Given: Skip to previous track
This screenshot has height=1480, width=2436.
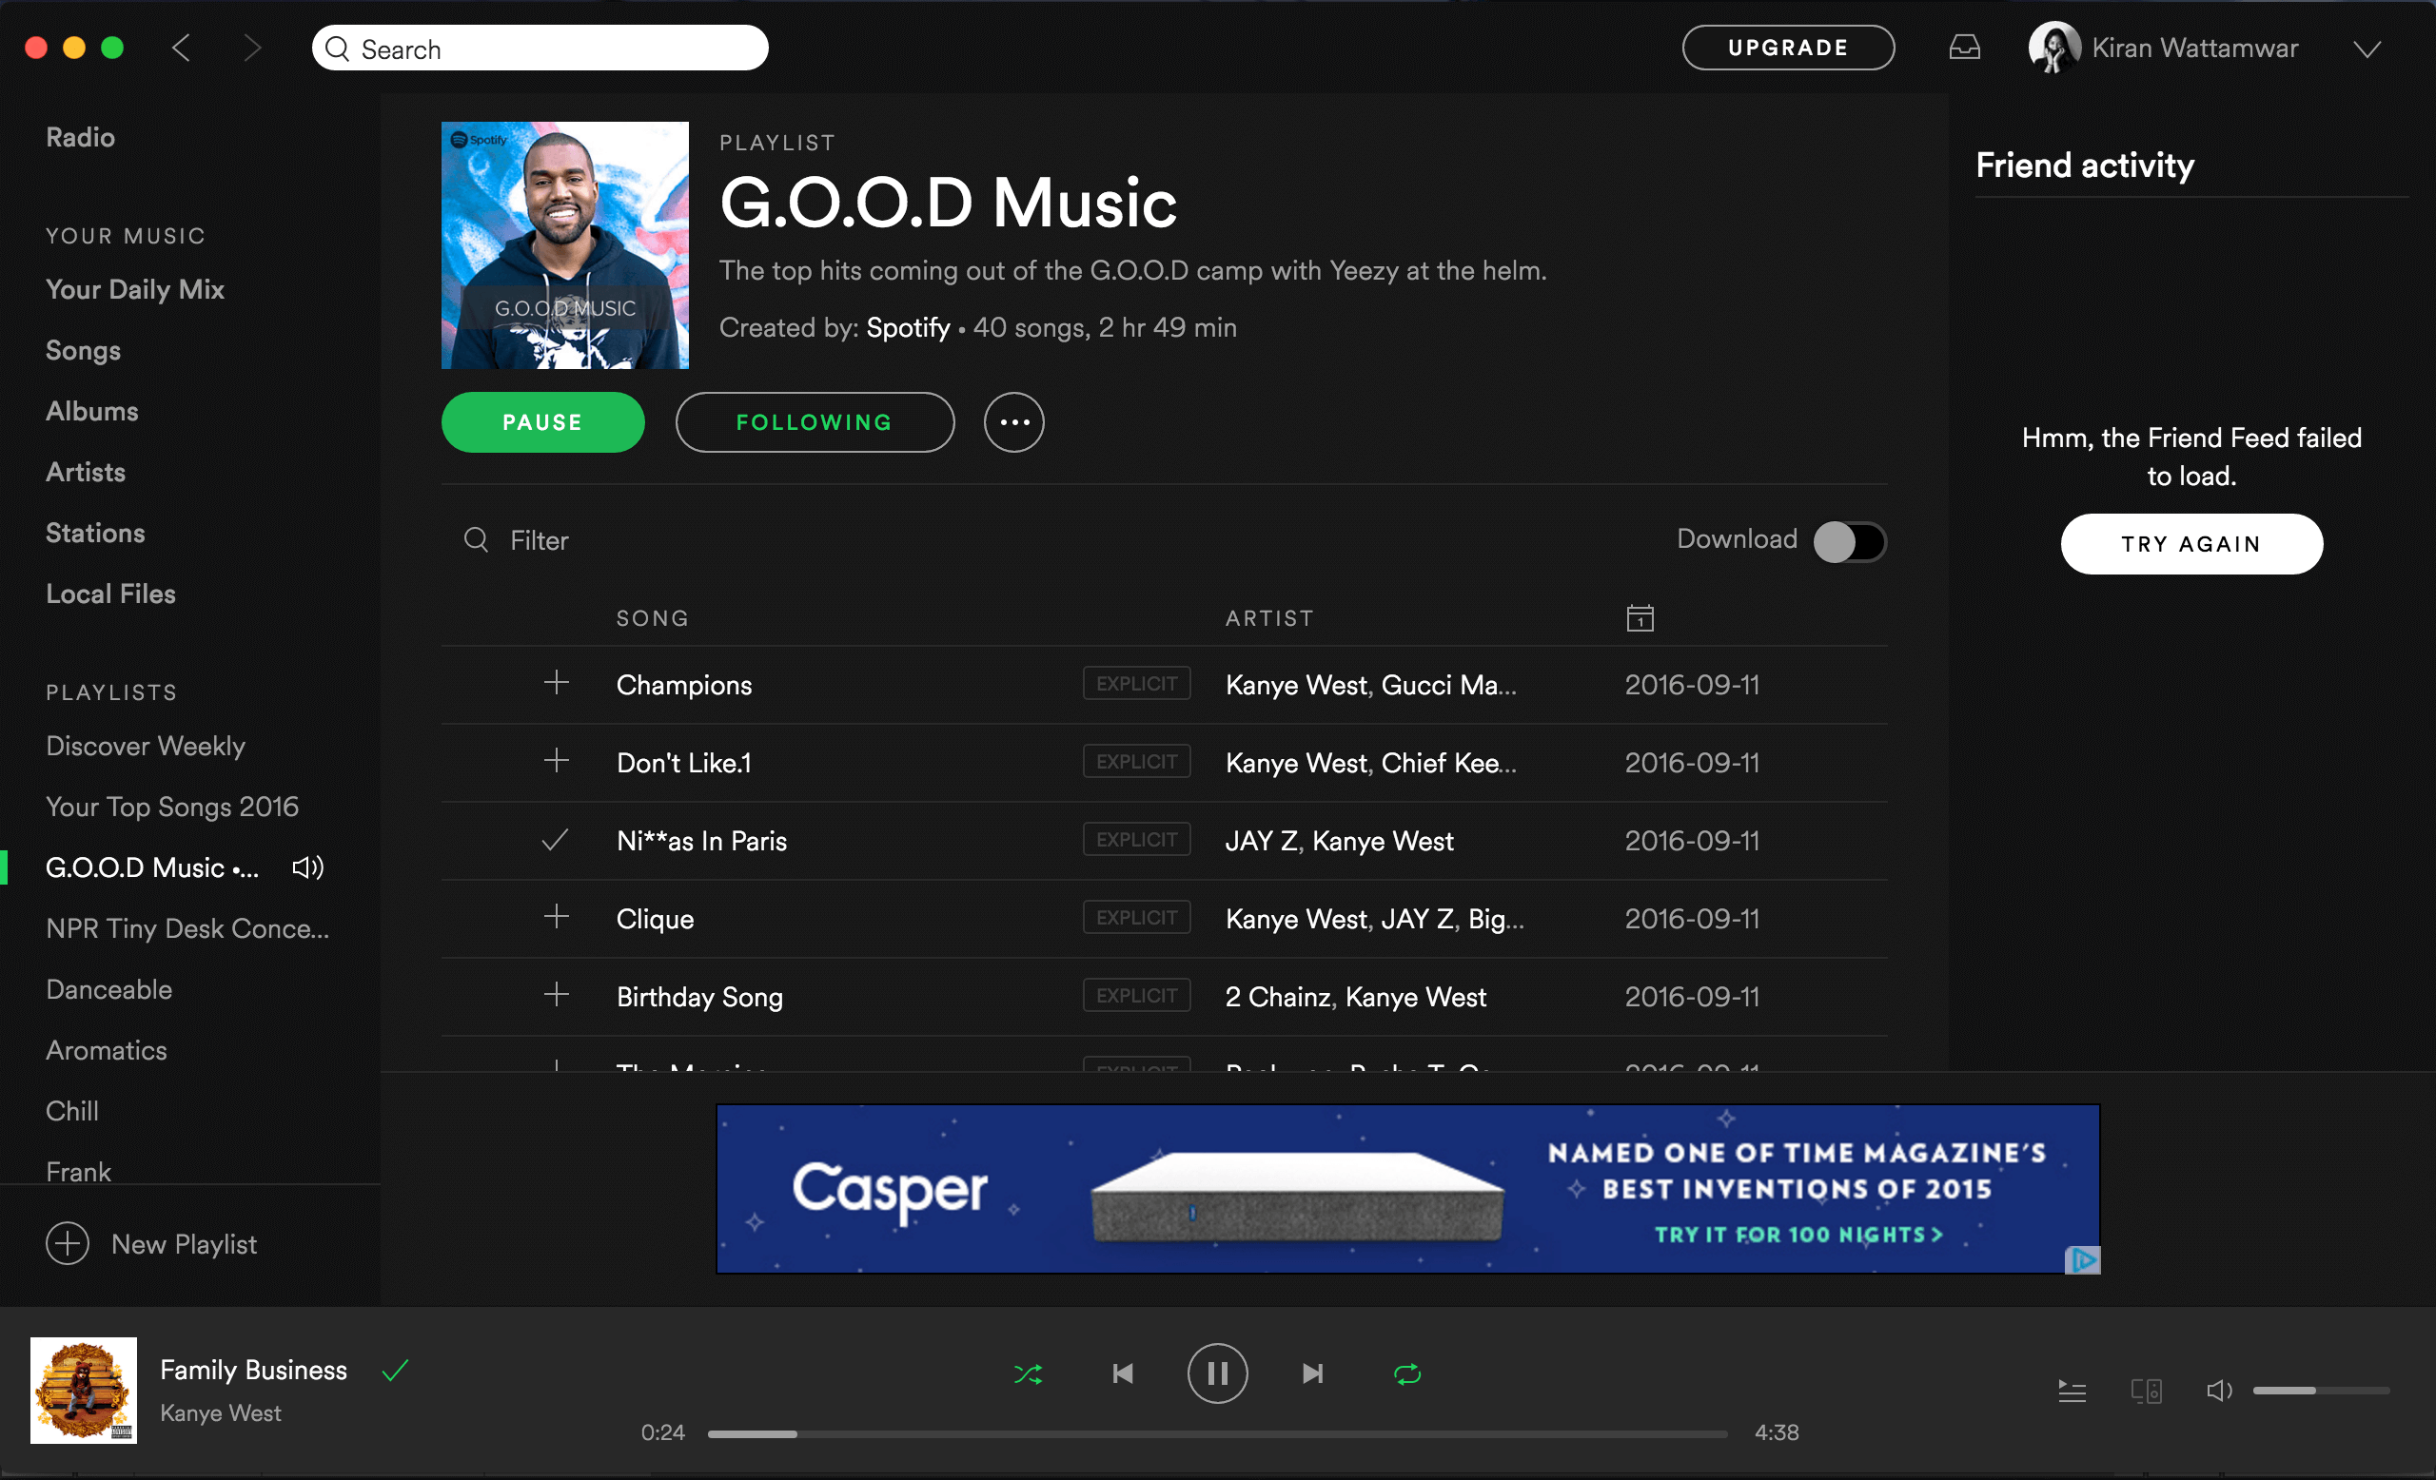Looking at the screenshot, I should tap(1122, 1373).
